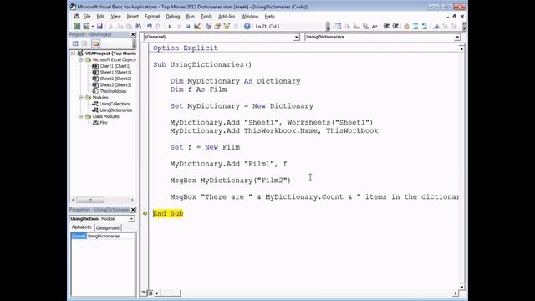Click the Copy toolbar icon

pos(120,26)
